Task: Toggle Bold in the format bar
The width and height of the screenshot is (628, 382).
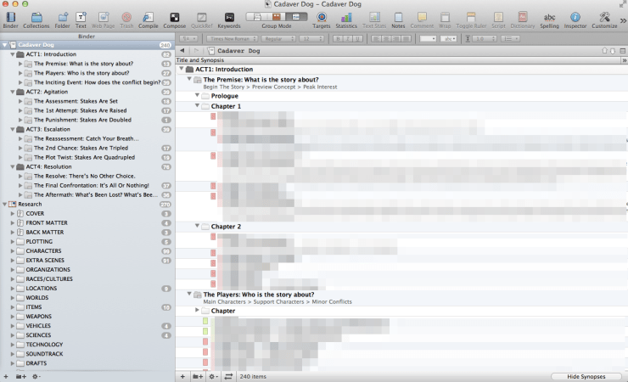Action: point(338,38)
